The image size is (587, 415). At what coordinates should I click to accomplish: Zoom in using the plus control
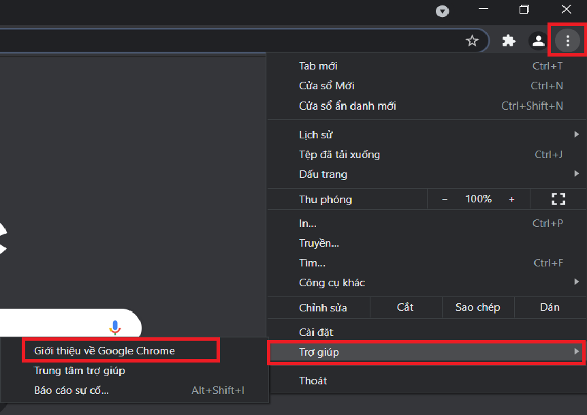[x=511, y=199]
